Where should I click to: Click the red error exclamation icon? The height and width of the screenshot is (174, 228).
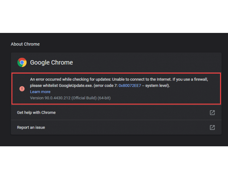(x=22, y=89)
